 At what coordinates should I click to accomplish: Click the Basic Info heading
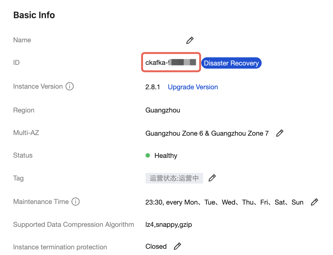34,15
